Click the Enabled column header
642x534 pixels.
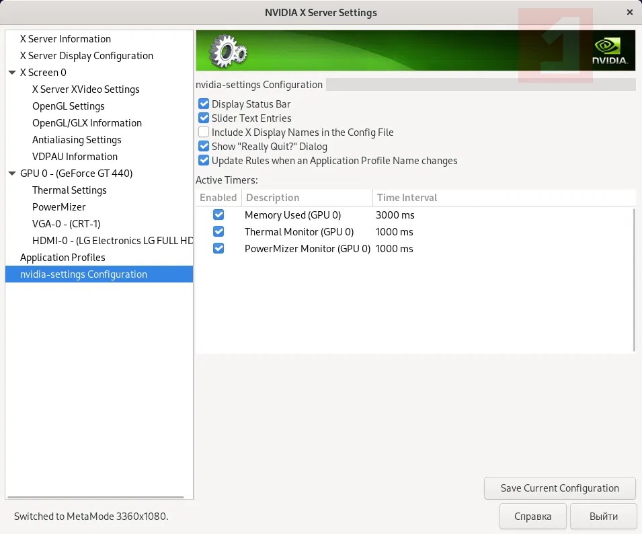(218, 197)
